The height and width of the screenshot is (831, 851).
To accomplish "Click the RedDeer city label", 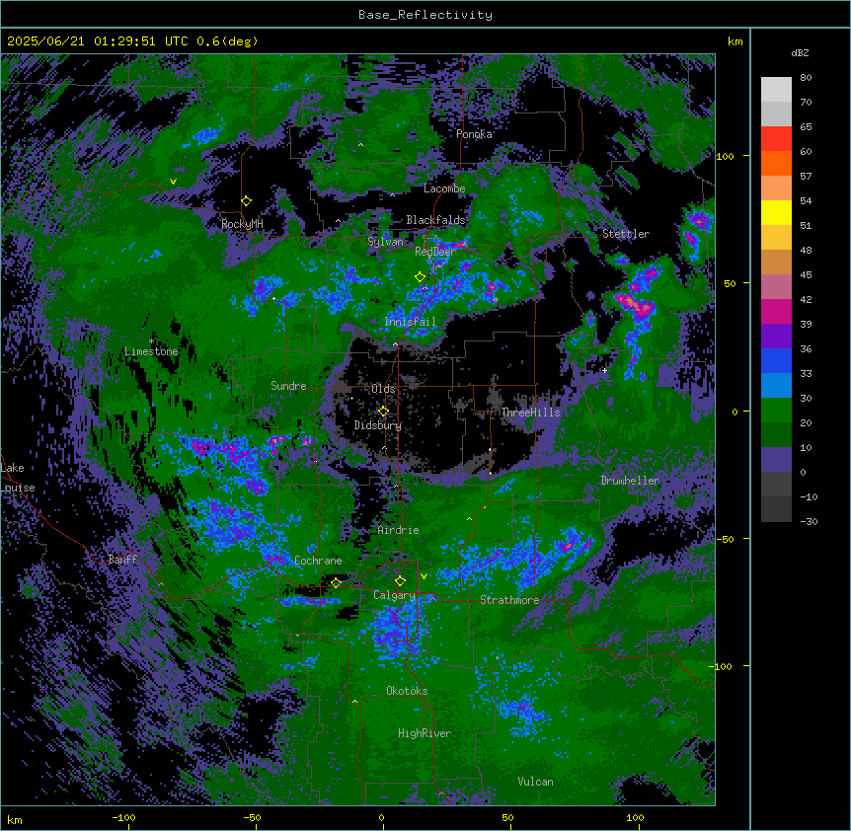I will [435, 252].
